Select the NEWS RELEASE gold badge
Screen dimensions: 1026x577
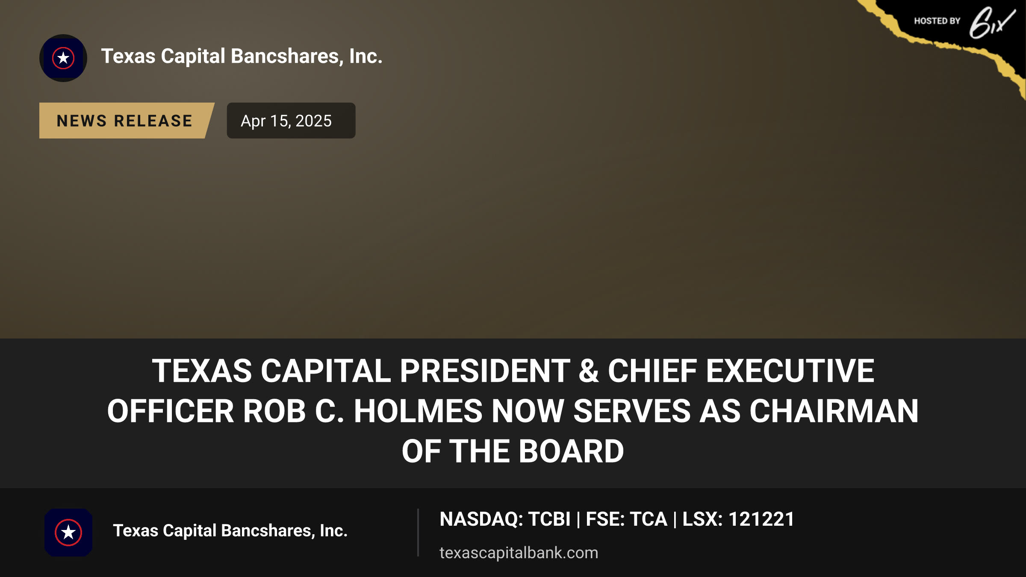(127, 121)
